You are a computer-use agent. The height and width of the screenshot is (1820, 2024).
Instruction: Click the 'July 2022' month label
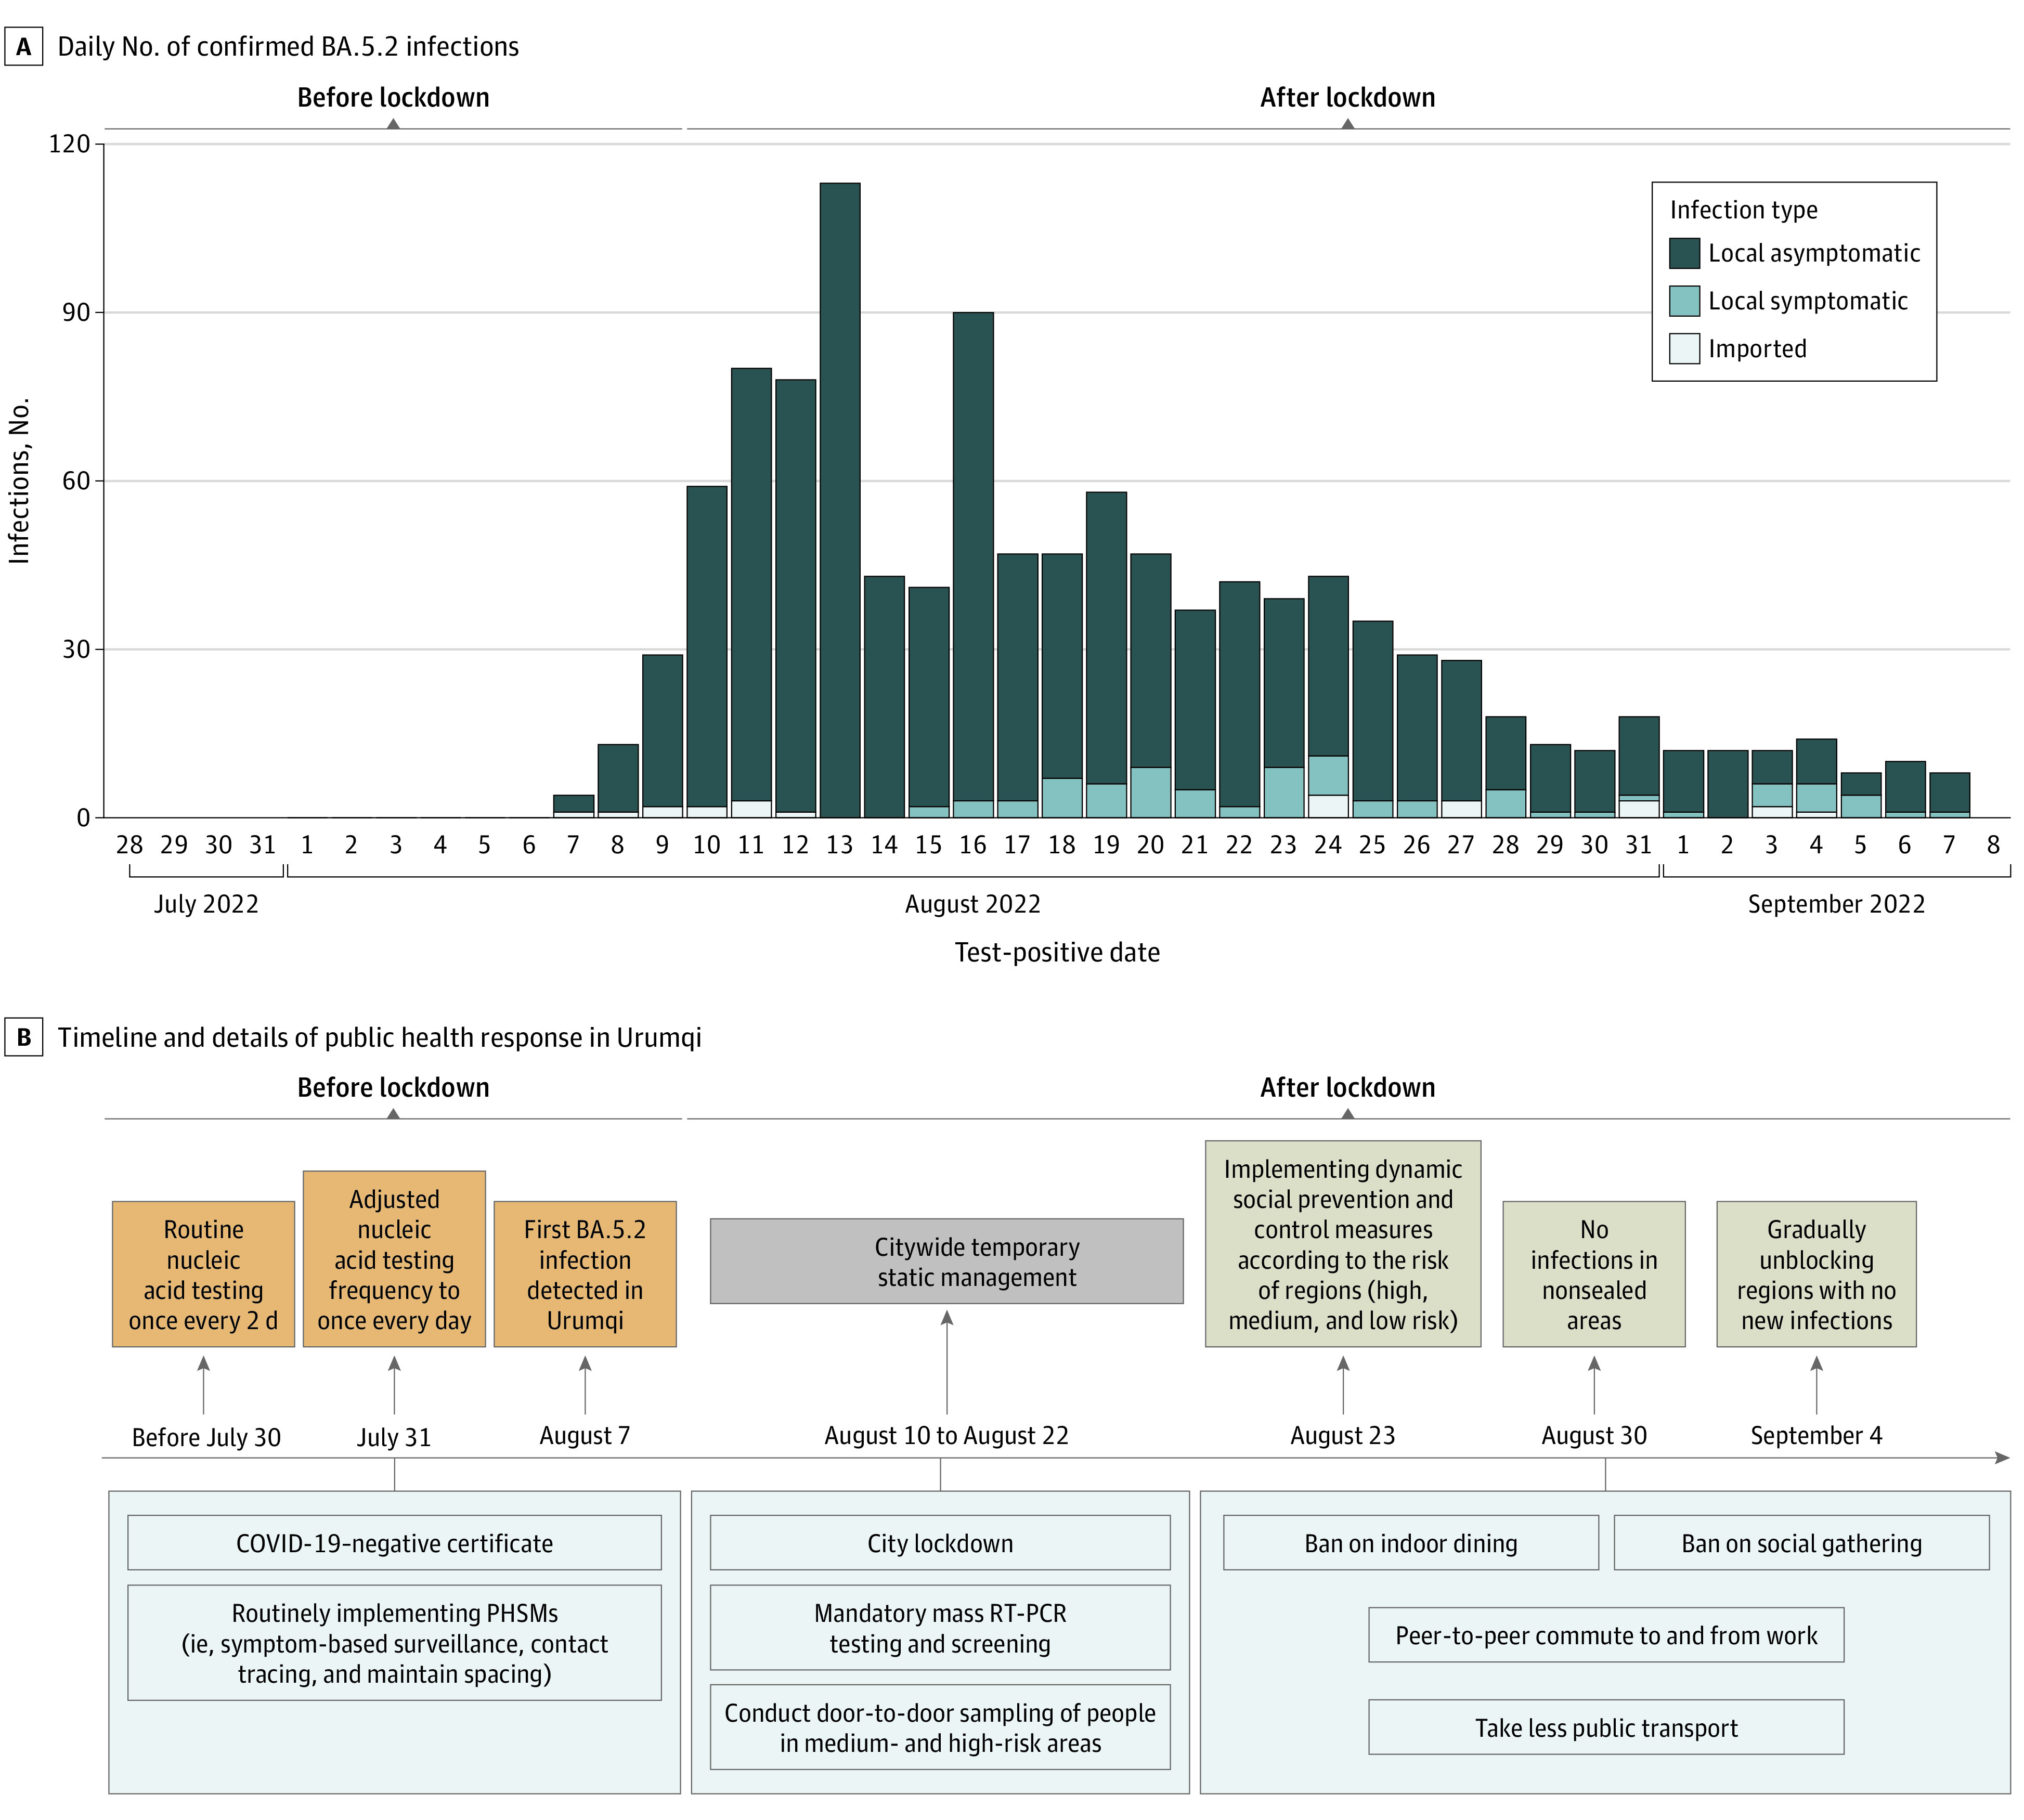(x=206, y=904)
